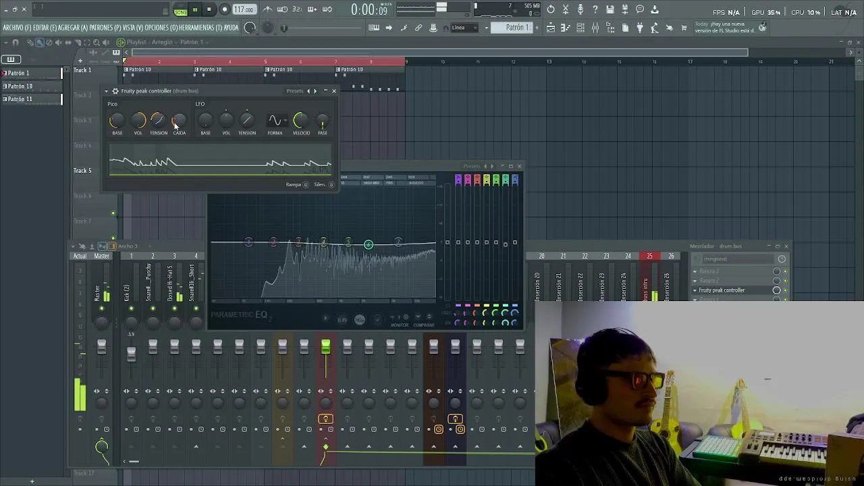
Task: Open the EDITAR menu
Action: (45, 28)
